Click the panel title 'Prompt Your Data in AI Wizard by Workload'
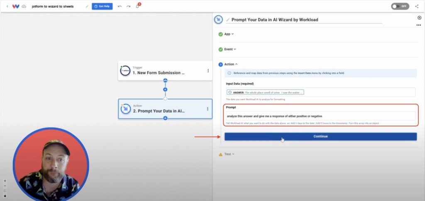Screen dimensions: 425x201 (275, 19)
